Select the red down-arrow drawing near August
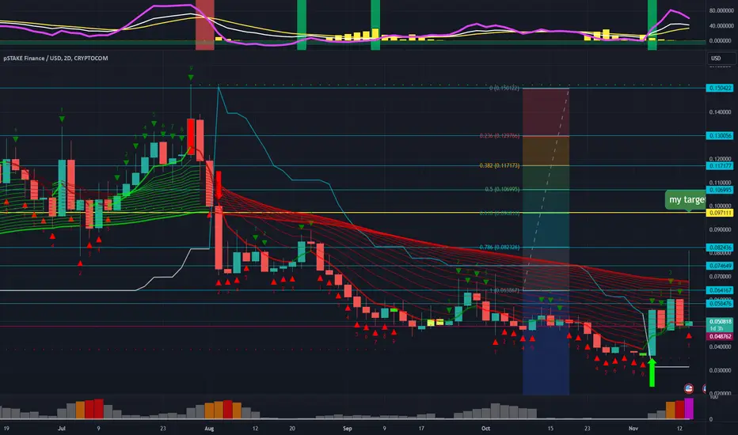The height and width of the screenshot is (435, 738). pyautogui.click(x=219, y=186)
